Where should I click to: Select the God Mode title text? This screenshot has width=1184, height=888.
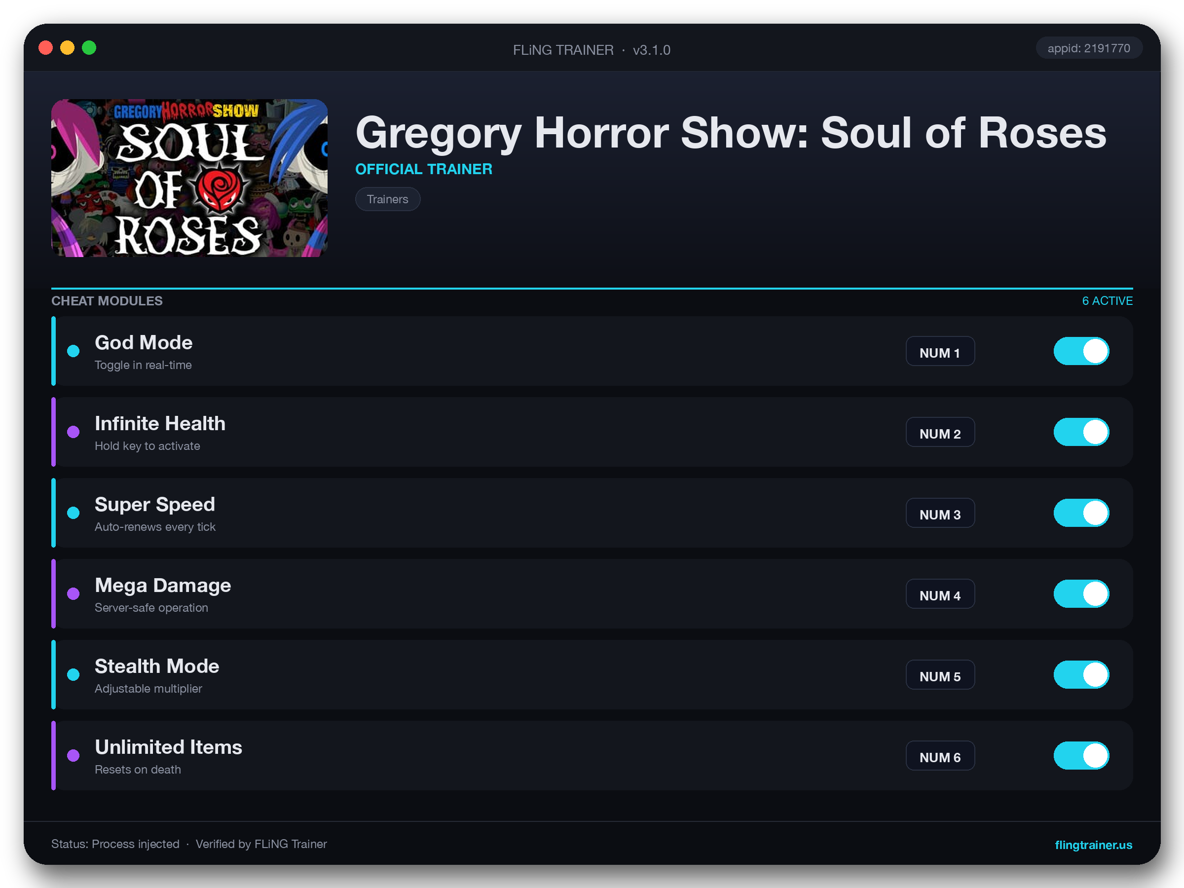coord(144,342)
